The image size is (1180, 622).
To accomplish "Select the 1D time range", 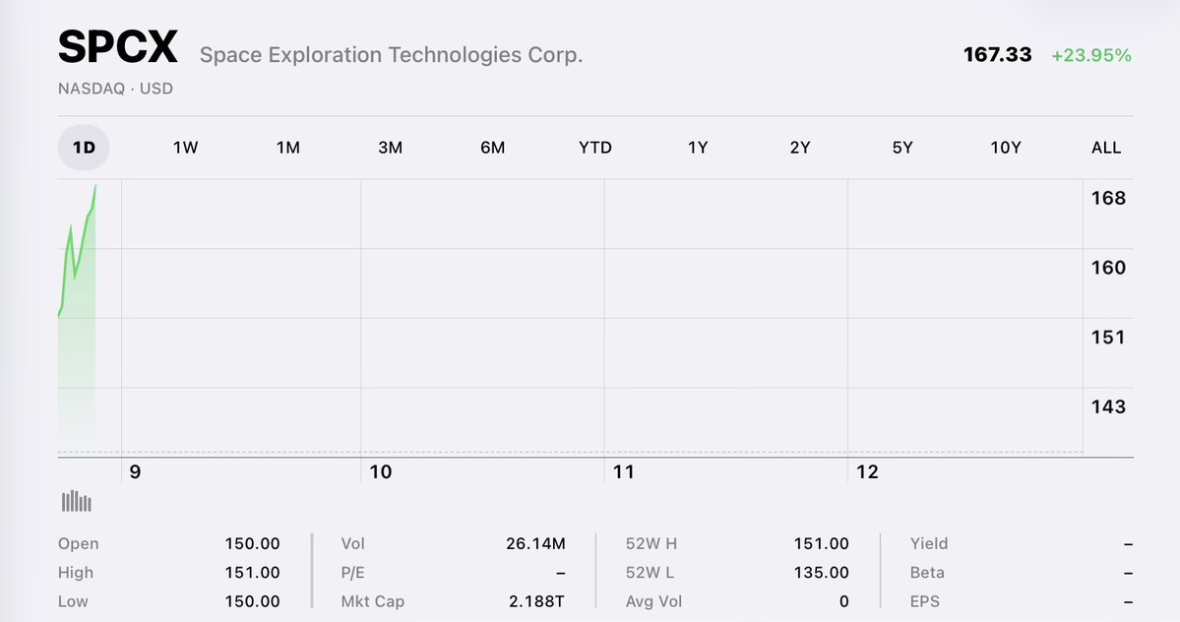I will click(x=84, y=148).
